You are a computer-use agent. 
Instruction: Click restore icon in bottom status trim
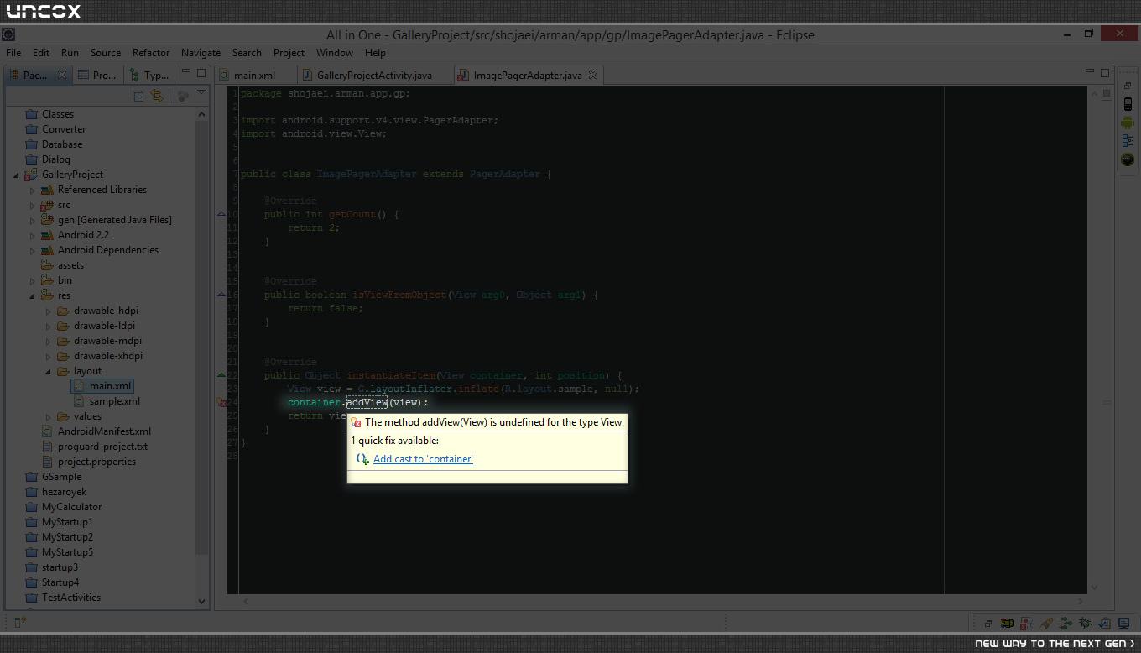click(988, 623)
